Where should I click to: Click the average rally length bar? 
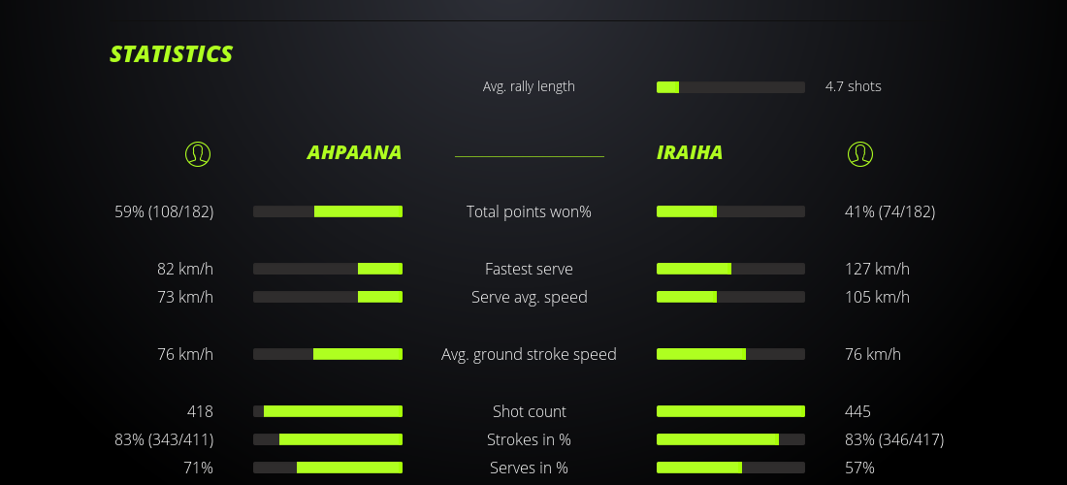tap(730, 87)
